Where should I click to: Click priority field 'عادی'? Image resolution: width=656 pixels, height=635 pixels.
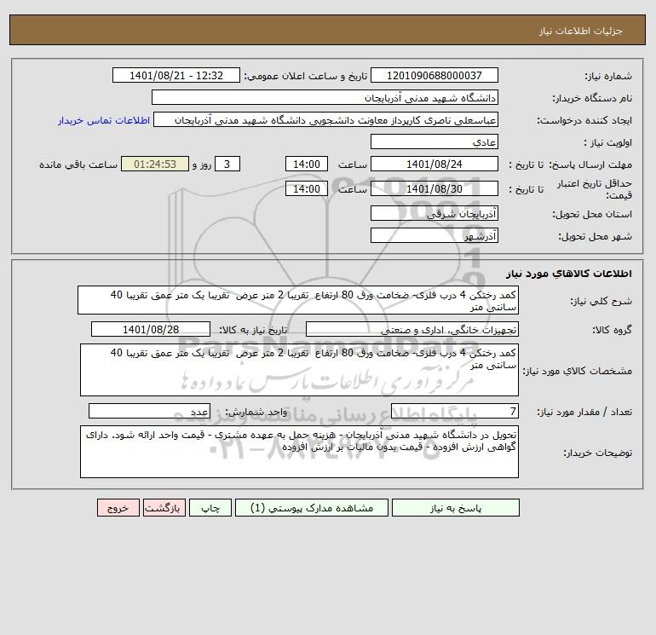click(434, 141)
